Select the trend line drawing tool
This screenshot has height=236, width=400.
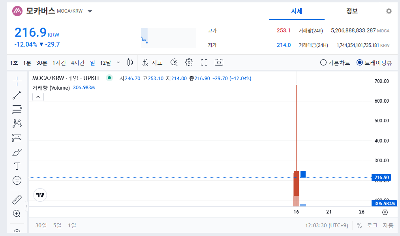17,95
